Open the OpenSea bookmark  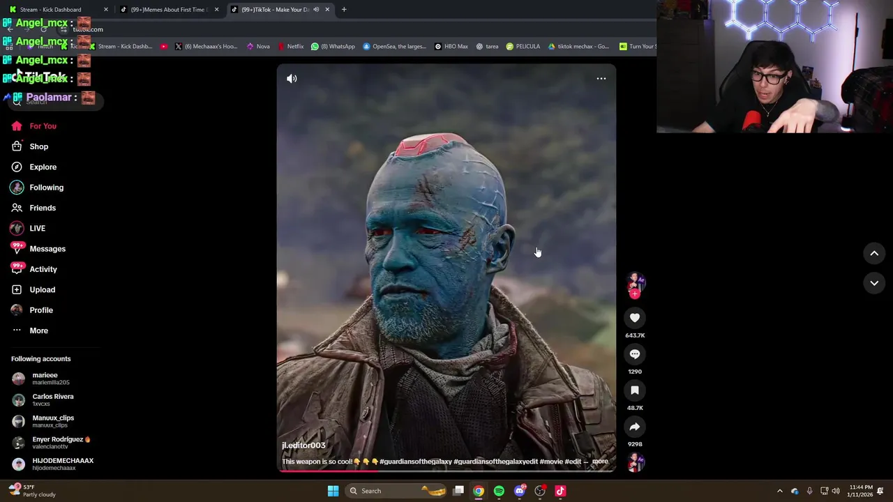pos(394,47)
